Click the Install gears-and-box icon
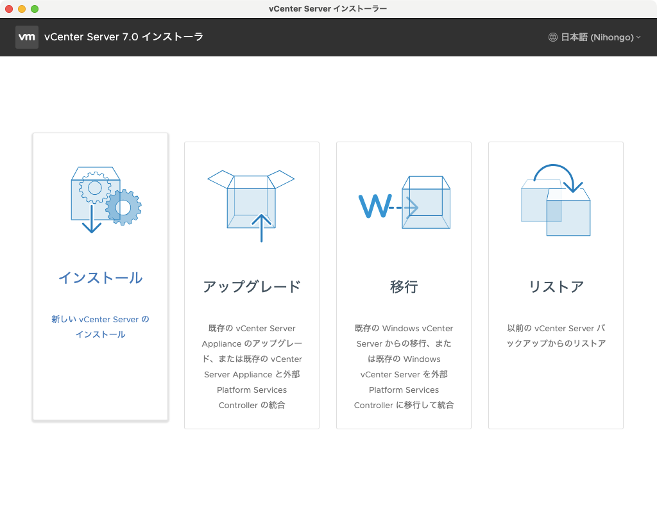The height and width of the screenshot is (510, 657). point(106,200)
